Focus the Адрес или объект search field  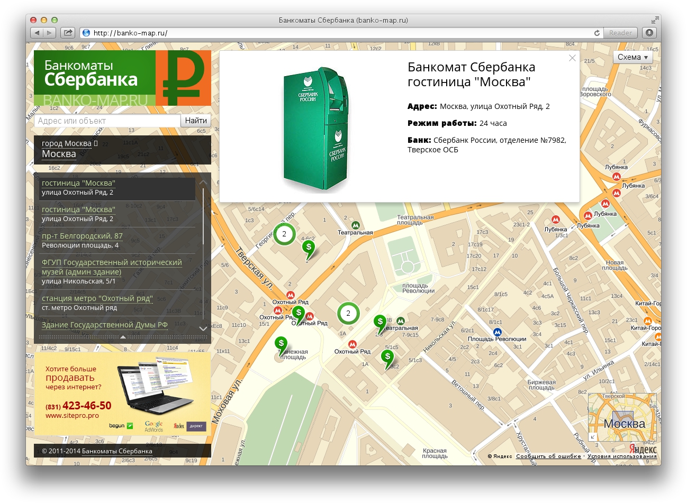coord(107,121)
